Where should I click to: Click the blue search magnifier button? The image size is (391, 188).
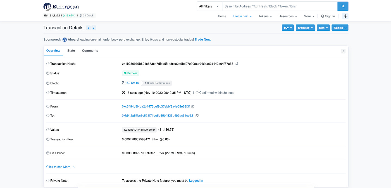[x=343, y=6]
